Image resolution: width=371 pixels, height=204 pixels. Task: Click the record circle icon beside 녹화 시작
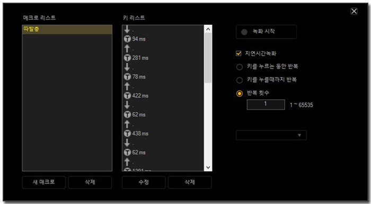coord(244,32)
